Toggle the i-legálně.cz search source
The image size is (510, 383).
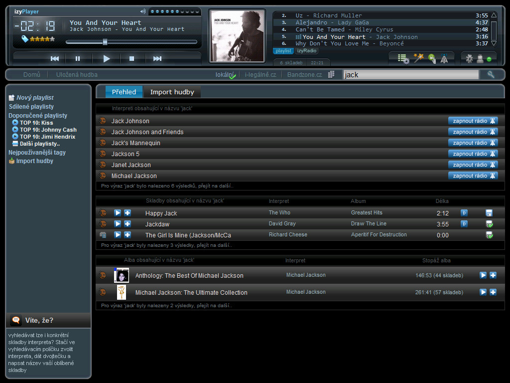(260, 75)
